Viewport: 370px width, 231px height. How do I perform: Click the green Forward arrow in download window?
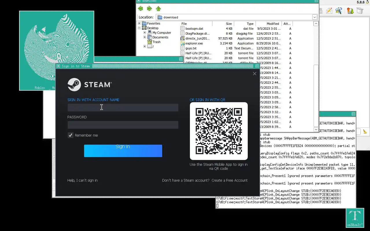tap(149, 9)
